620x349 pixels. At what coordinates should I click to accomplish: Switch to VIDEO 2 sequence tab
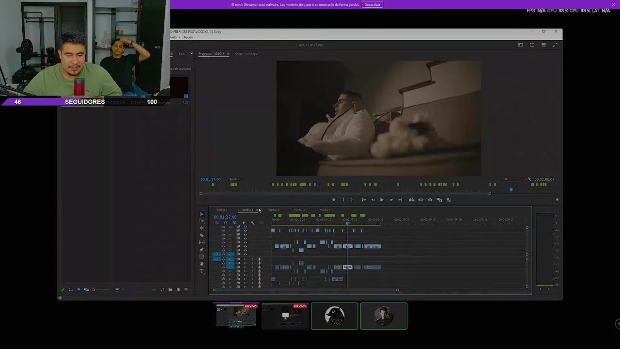(222, 210)
